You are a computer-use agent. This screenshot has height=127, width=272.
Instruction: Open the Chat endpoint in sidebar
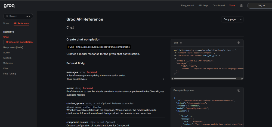[x=6, y=37]
